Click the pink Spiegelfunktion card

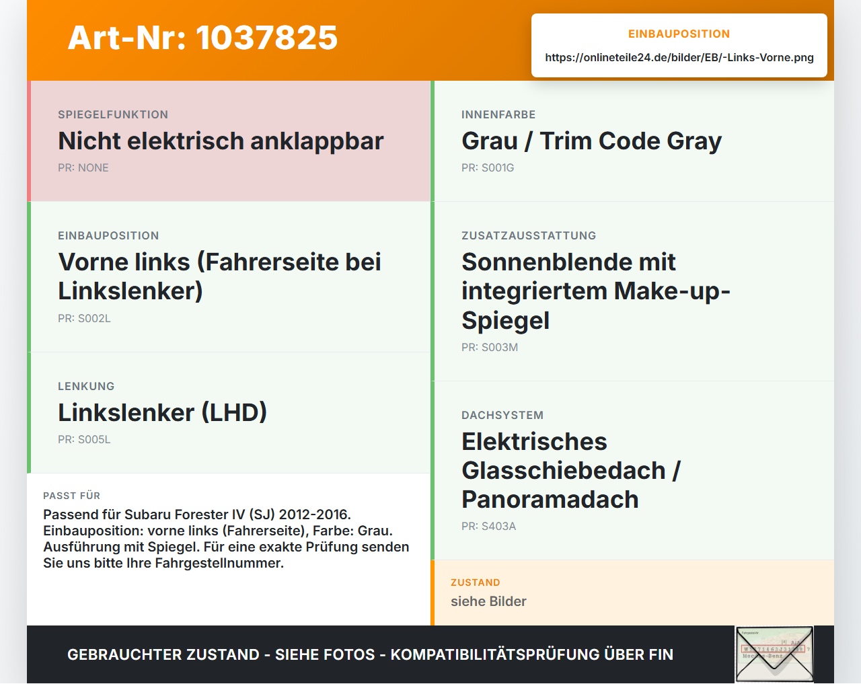point(229,141)
